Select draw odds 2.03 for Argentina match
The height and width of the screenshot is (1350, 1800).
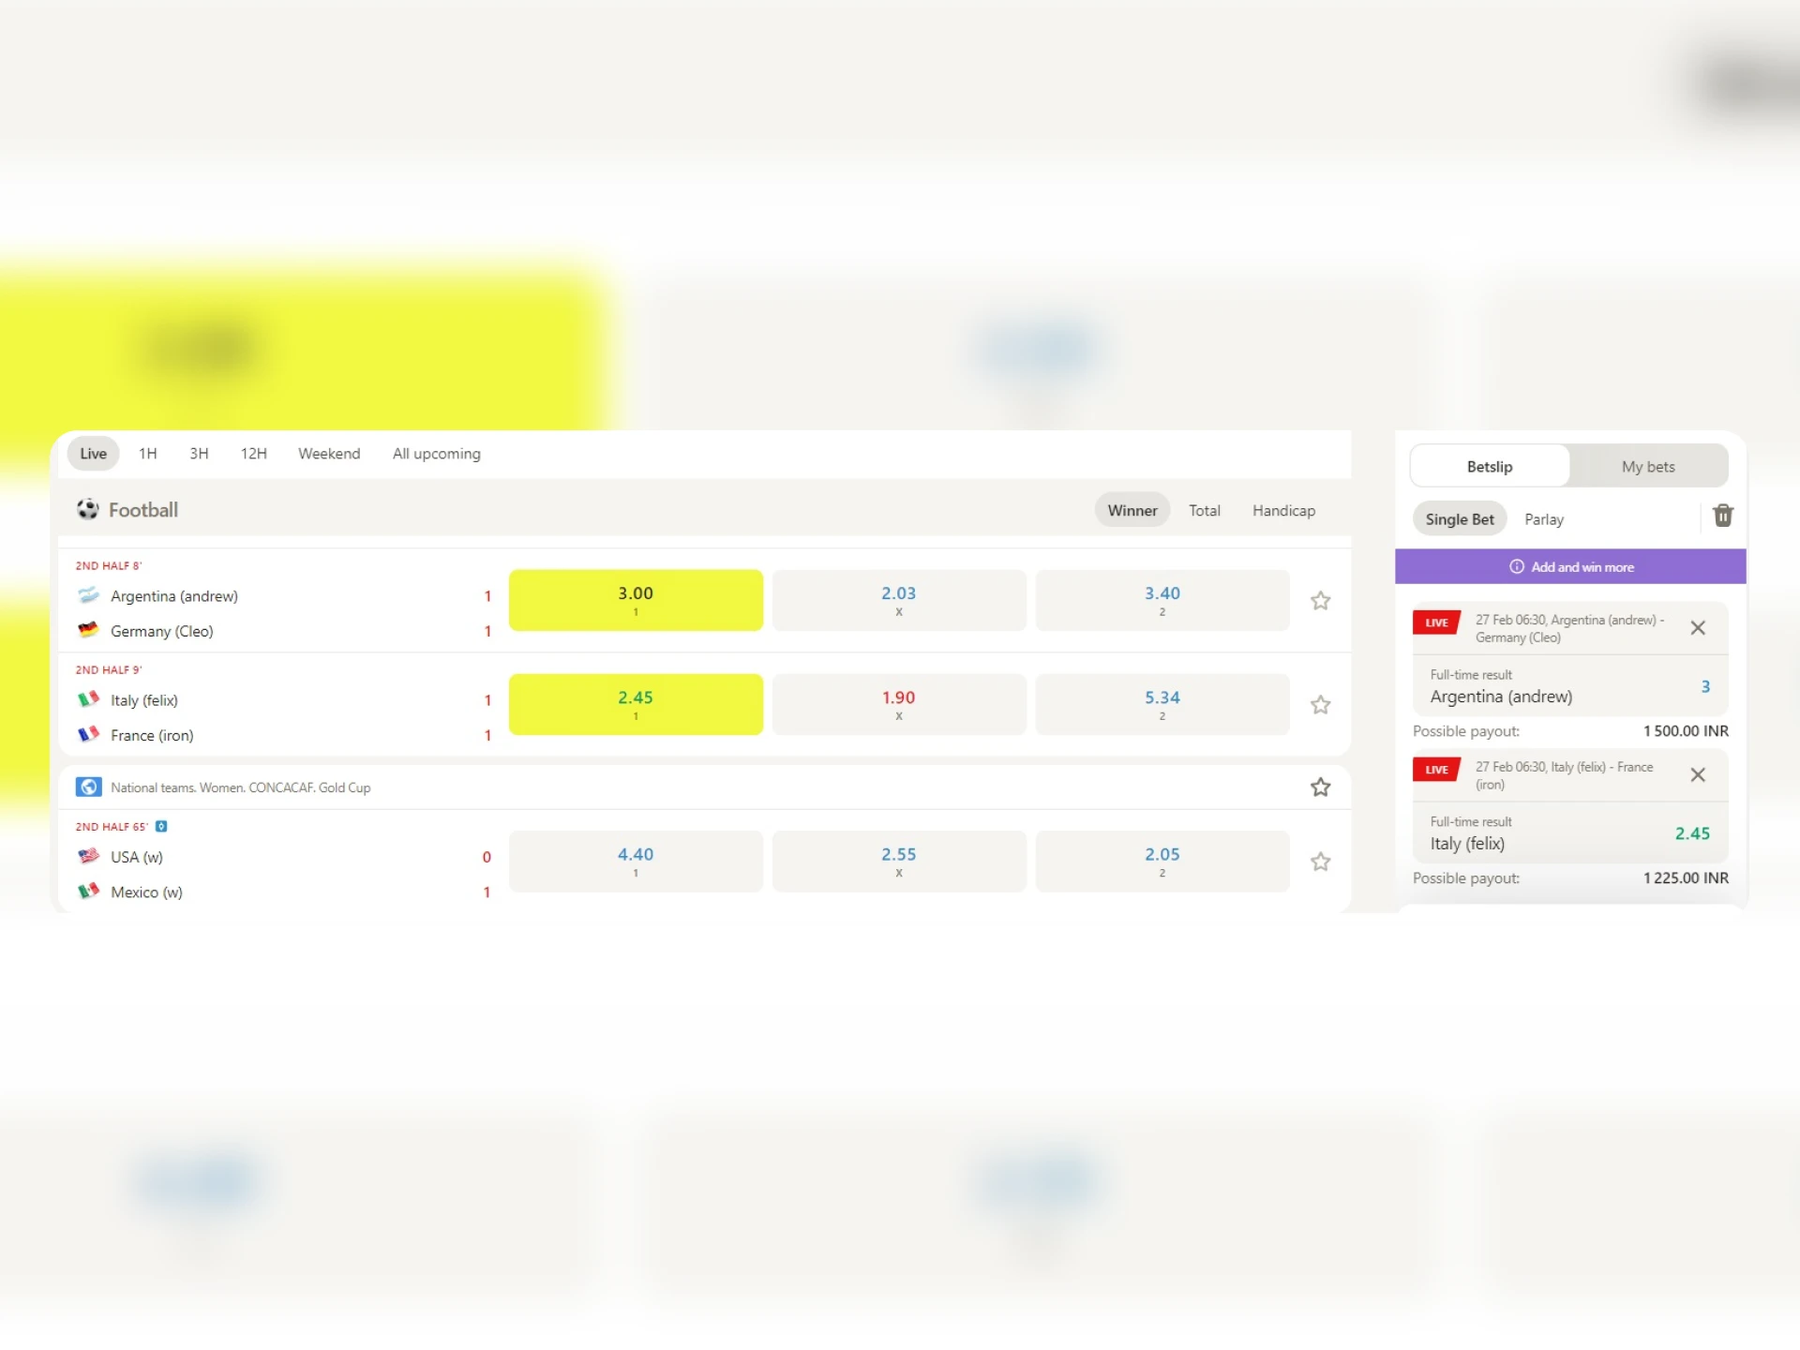pyautogui.click(x=898, y=600)
